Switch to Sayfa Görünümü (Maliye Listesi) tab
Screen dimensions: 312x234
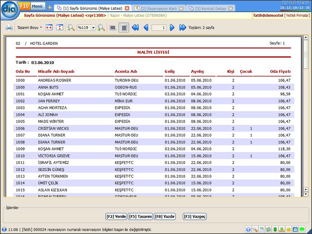point(93,8)
